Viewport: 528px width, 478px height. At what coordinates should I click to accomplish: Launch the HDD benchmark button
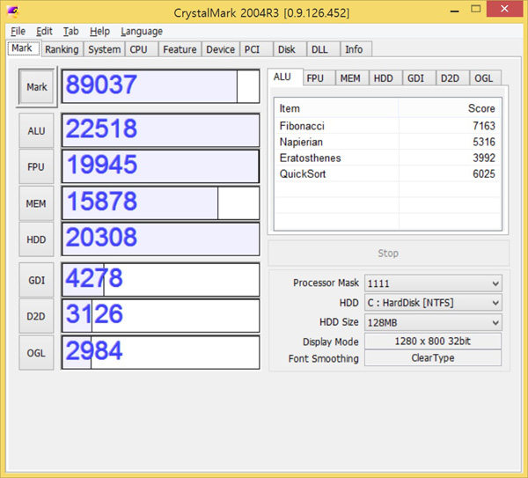(x=36, y=239)
